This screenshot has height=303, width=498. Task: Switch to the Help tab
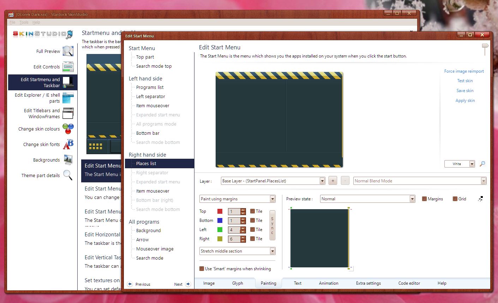[442, 283]
